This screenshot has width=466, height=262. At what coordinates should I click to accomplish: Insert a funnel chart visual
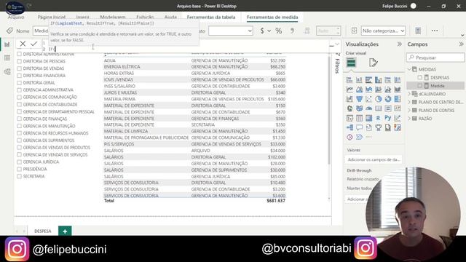click(359, 99)
